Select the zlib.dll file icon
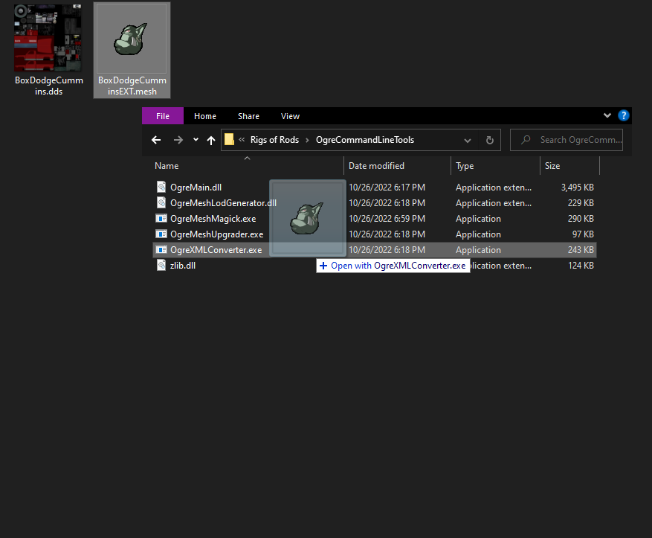The width and height of the screenshot is (652, 538). (x=161, y=265)
